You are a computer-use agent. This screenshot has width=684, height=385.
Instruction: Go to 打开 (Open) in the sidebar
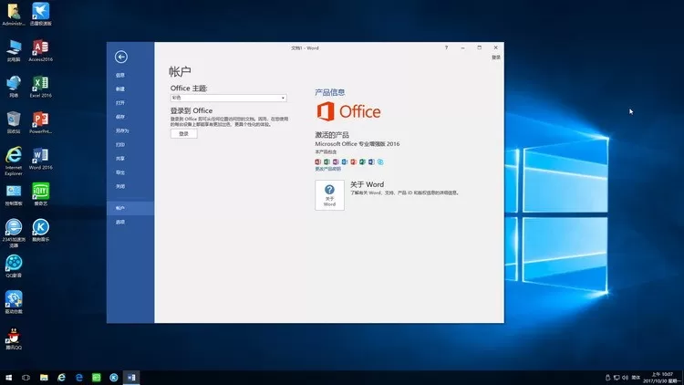point(120,103)
